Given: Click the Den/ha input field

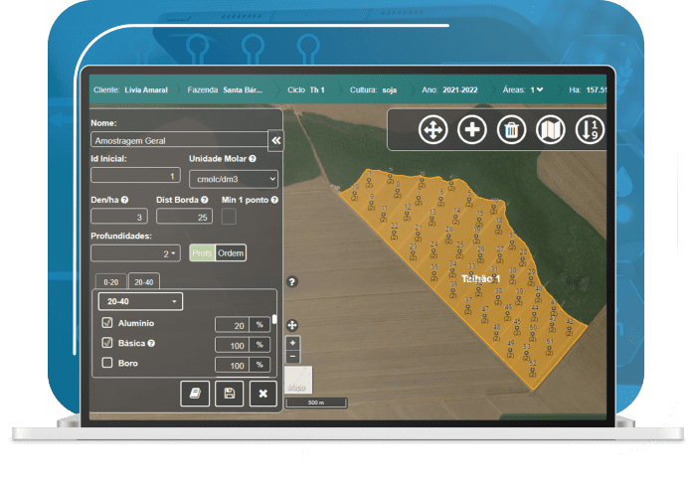Looking at the screenshot, I should [119, 217].
